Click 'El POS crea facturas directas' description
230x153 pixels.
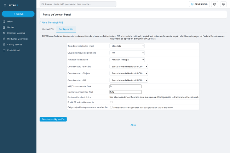133,37
